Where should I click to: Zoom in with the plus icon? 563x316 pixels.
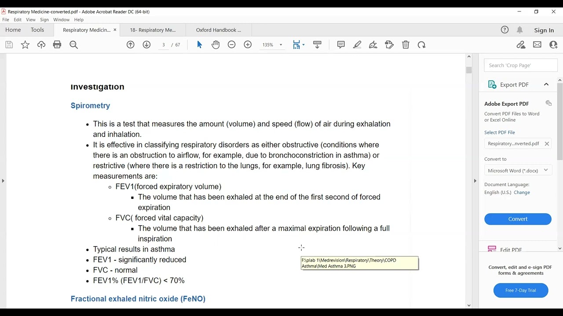point(248,45)
